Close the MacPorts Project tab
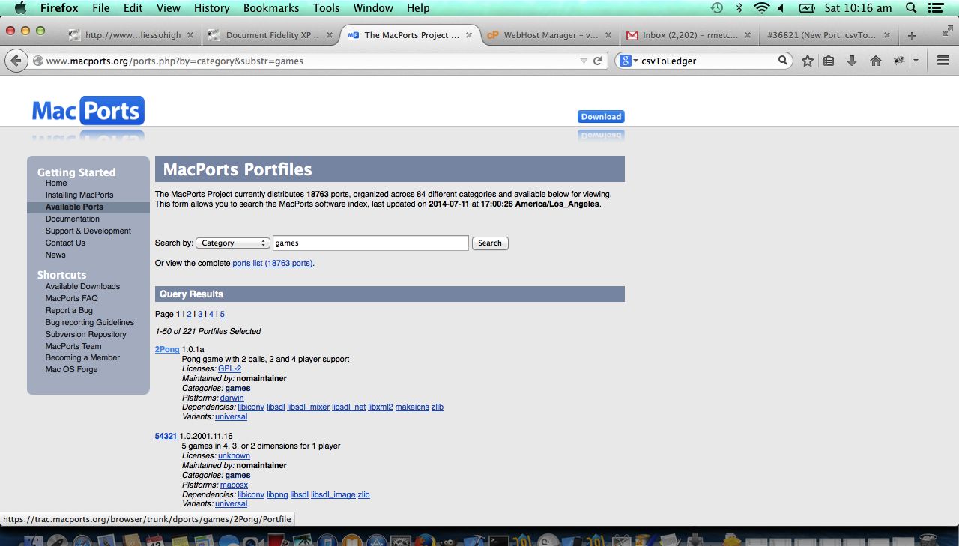Viewport: 959px width, 546px height. coord(469,35)
